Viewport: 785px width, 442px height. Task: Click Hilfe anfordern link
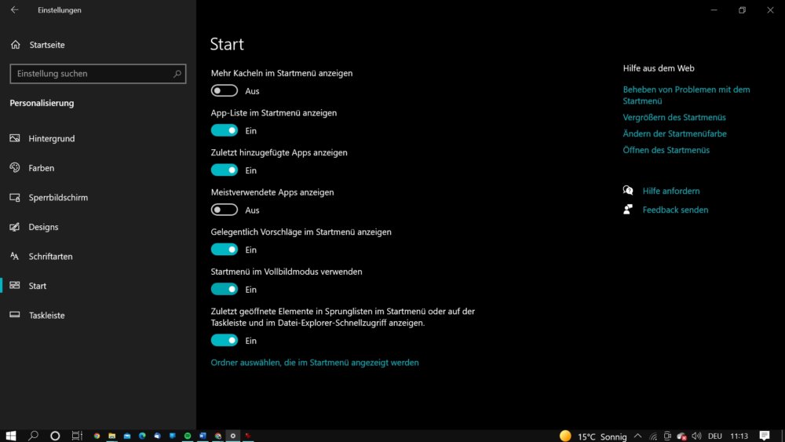(x=671, y=191)
